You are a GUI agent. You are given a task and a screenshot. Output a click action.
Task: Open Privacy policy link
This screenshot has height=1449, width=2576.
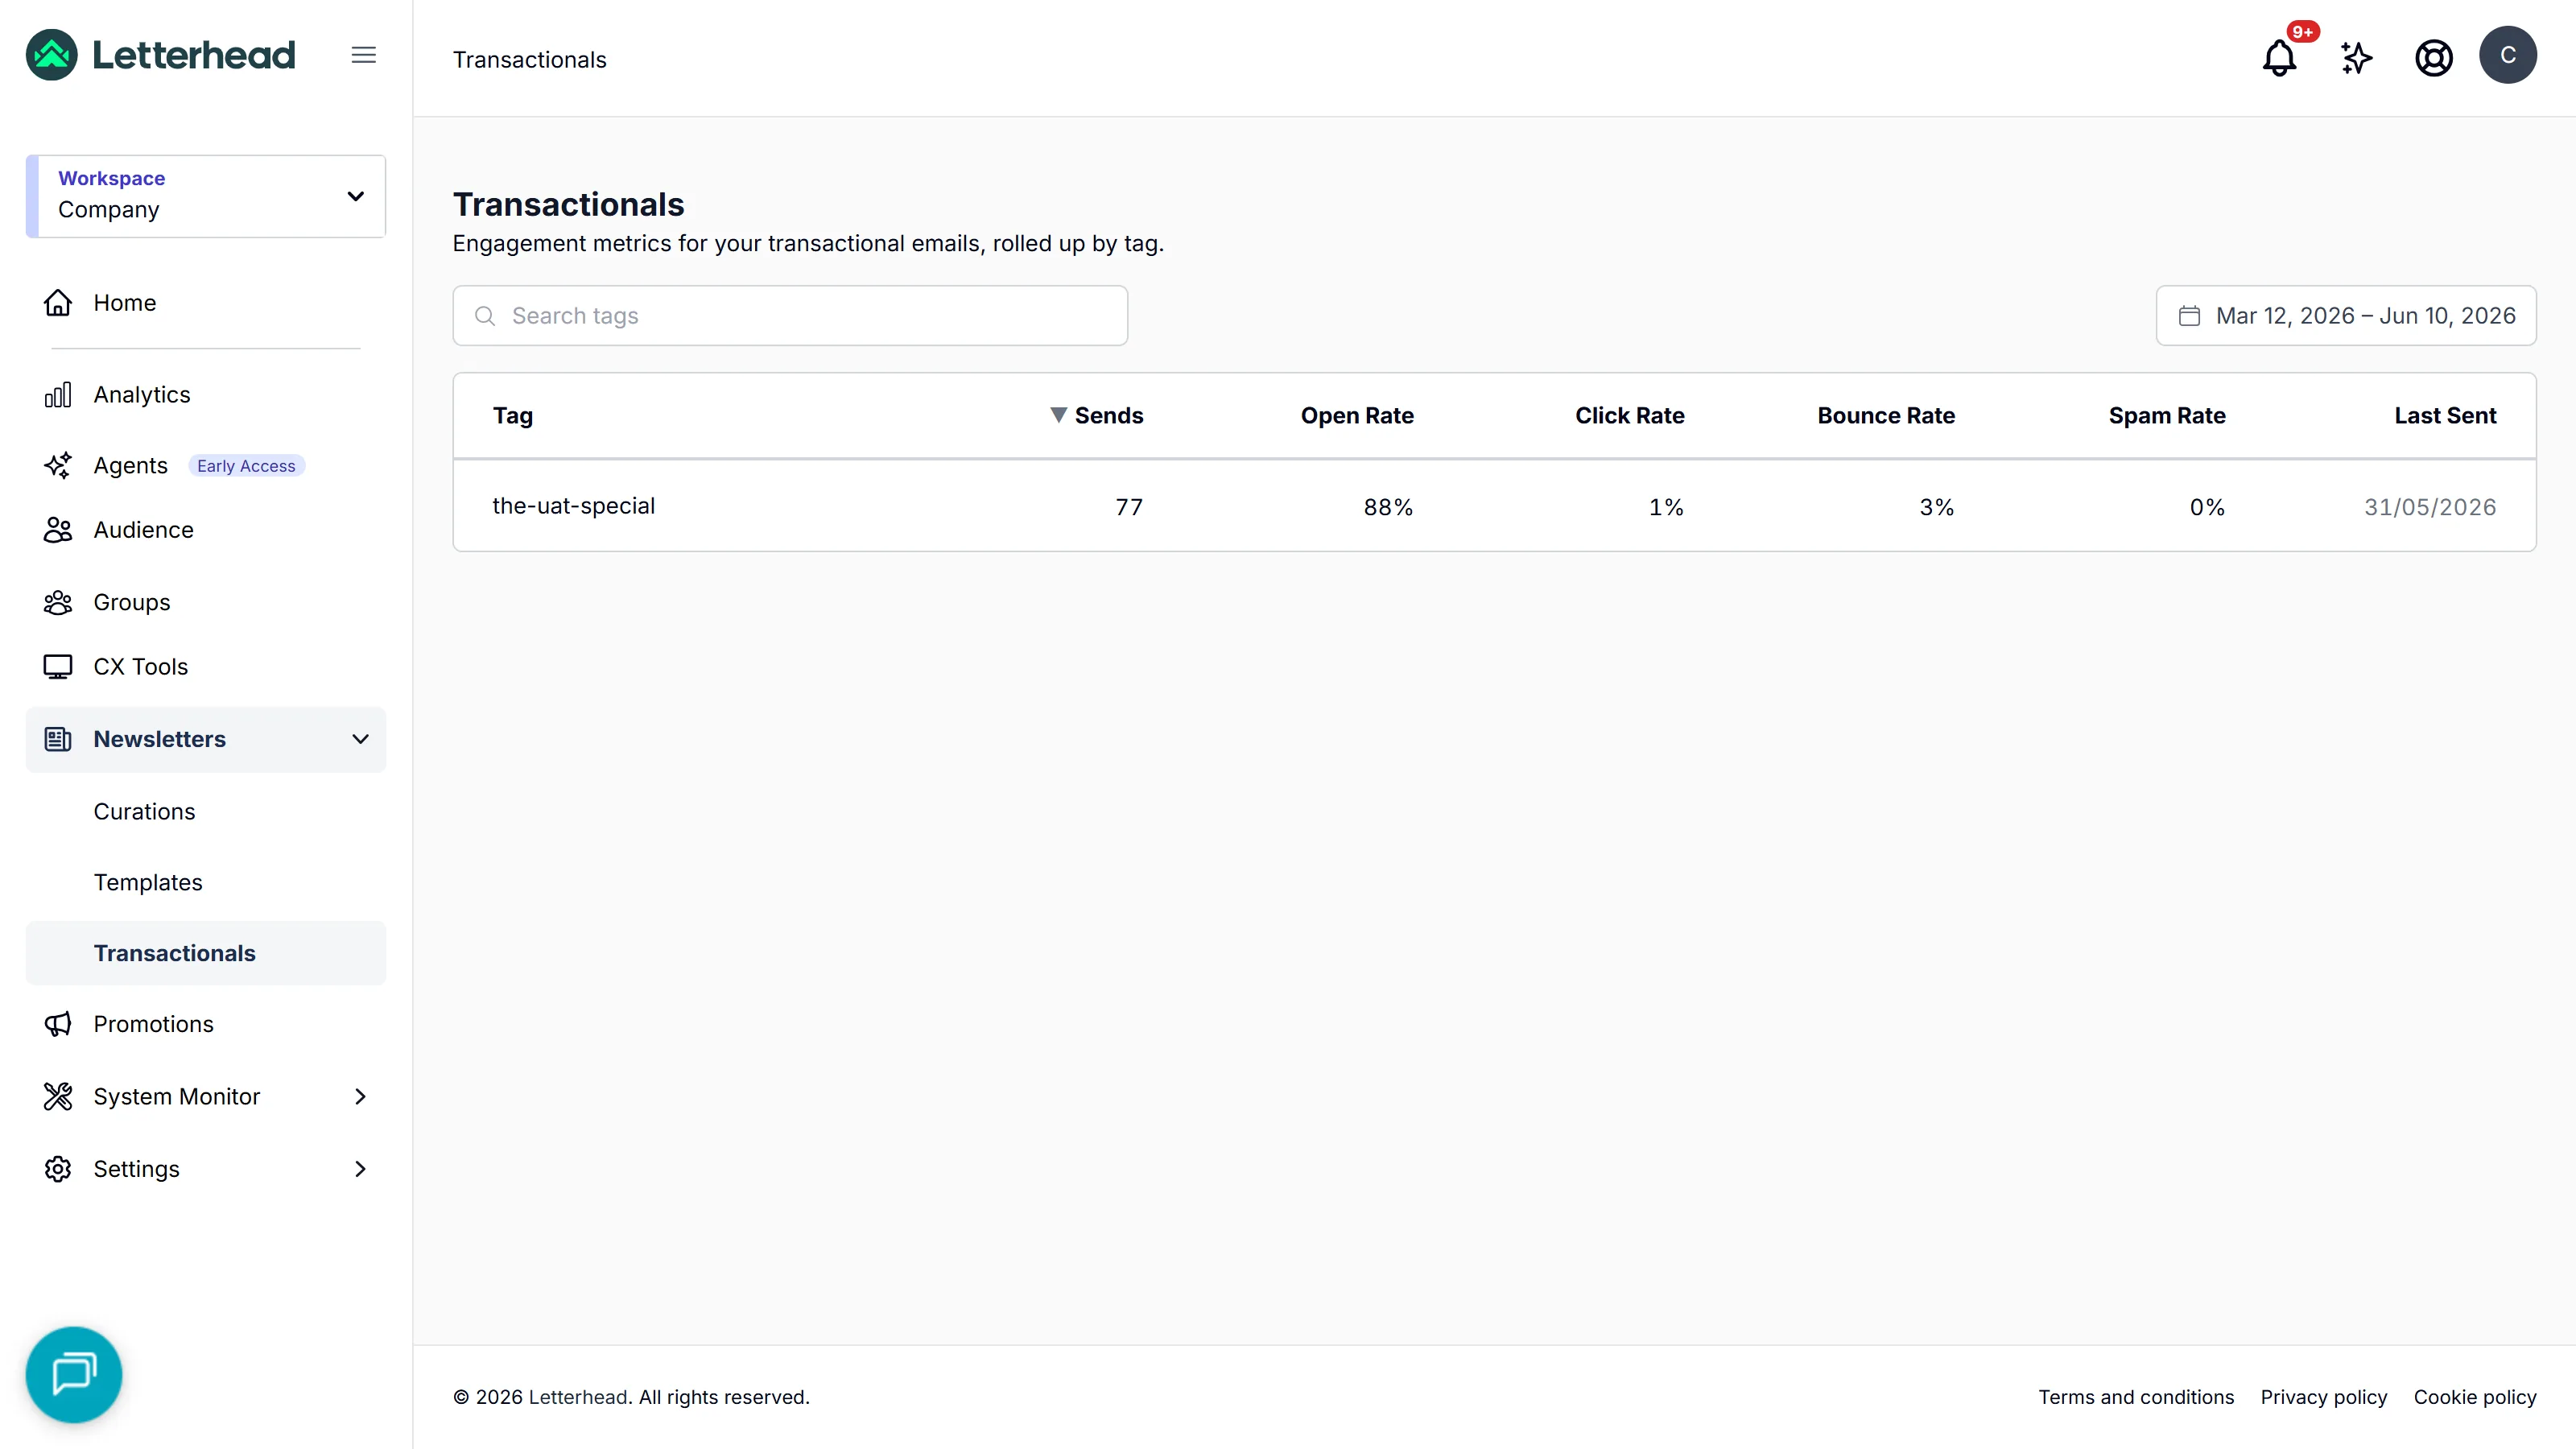pyautogui.click(x=2324, y=1398)
